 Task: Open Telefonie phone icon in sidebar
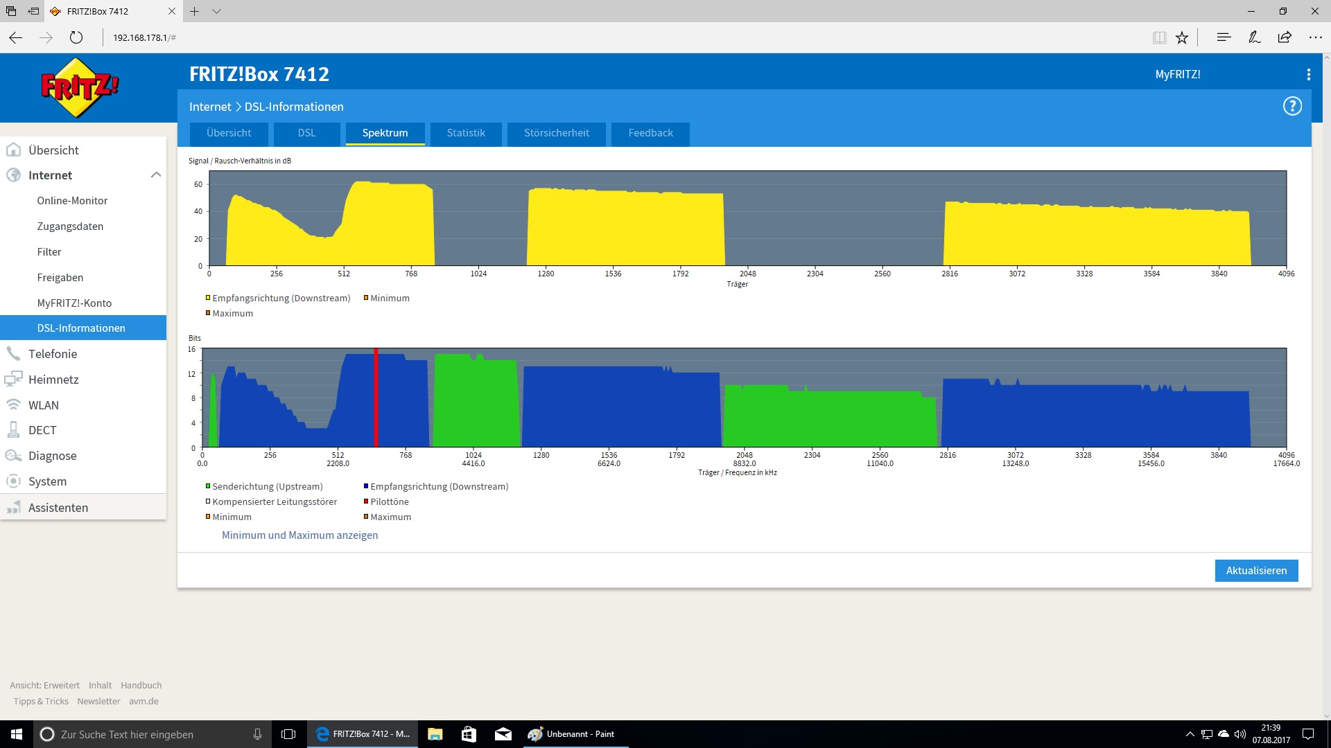coord(13,354)
